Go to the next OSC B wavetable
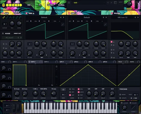 pyautogui.click(x=106, y=17)
